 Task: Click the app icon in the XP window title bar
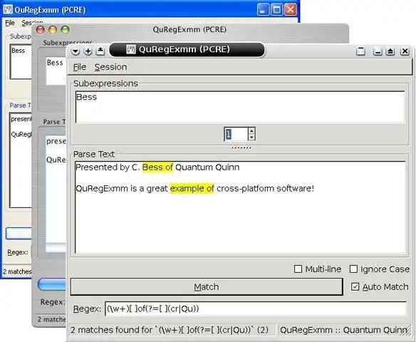8,9
